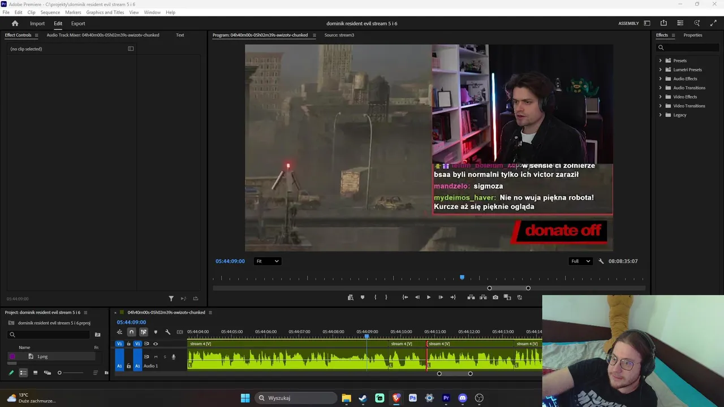Step forward one frame
Screen dimensions: 724x407
[x=441, y=297]
